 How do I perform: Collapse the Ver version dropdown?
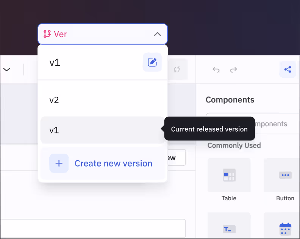click(102, 34)
